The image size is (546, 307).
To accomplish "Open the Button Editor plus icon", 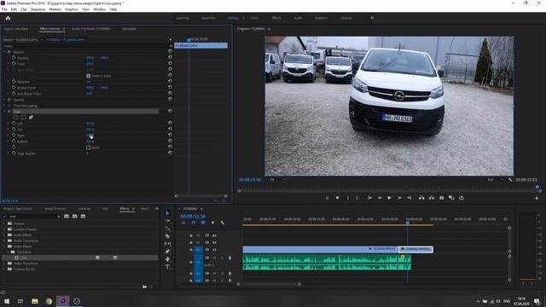I will point(537,198).
